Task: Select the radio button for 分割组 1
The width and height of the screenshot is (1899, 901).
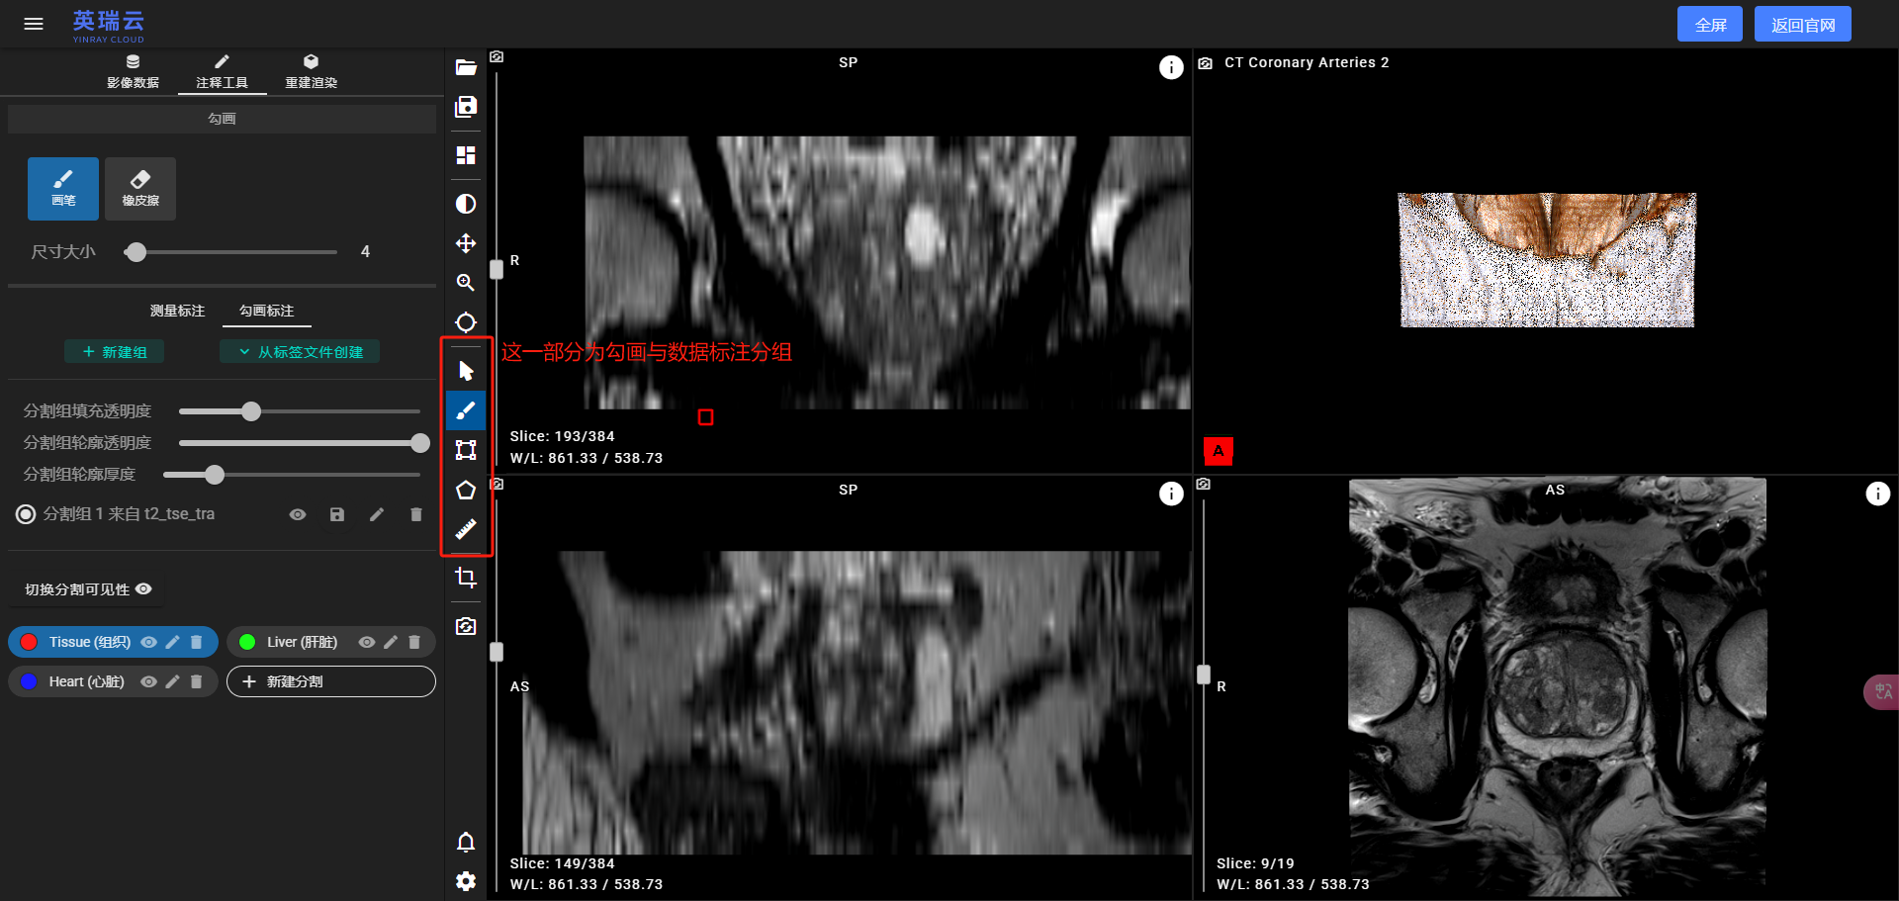Action: (x=26, y=514)
